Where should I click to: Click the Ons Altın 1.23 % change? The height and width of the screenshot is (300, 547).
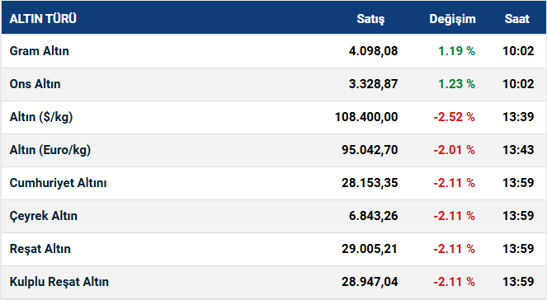point(456,84)
